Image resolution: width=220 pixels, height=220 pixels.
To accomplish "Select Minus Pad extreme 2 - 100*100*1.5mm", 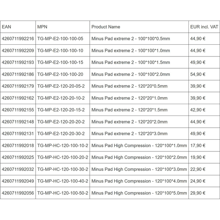I will click(131, 62).
